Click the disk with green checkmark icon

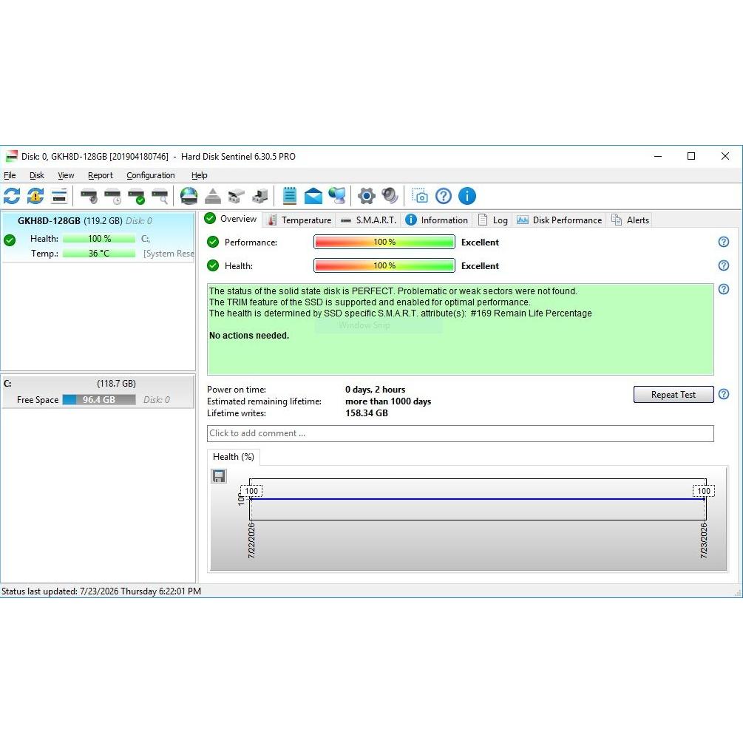(x=137, y=196)
